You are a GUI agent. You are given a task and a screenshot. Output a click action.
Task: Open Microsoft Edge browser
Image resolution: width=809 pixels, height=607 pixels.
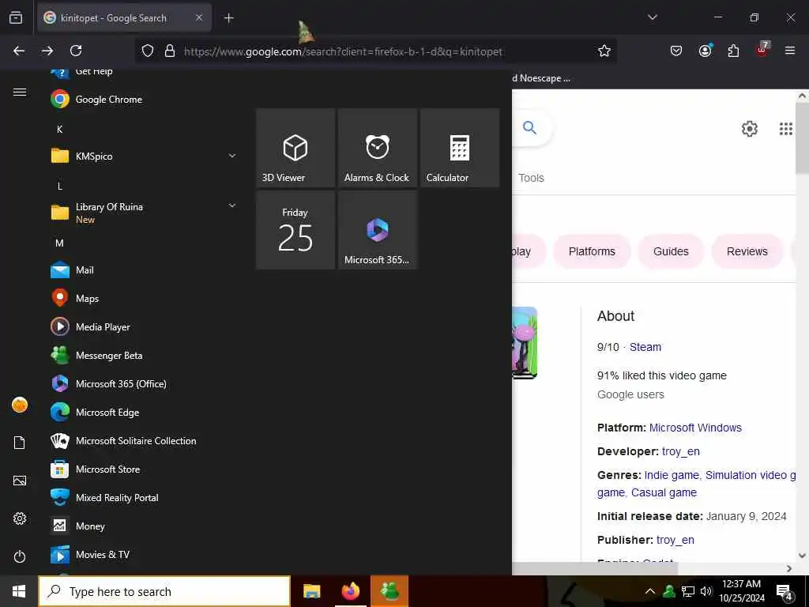point(144,412)
